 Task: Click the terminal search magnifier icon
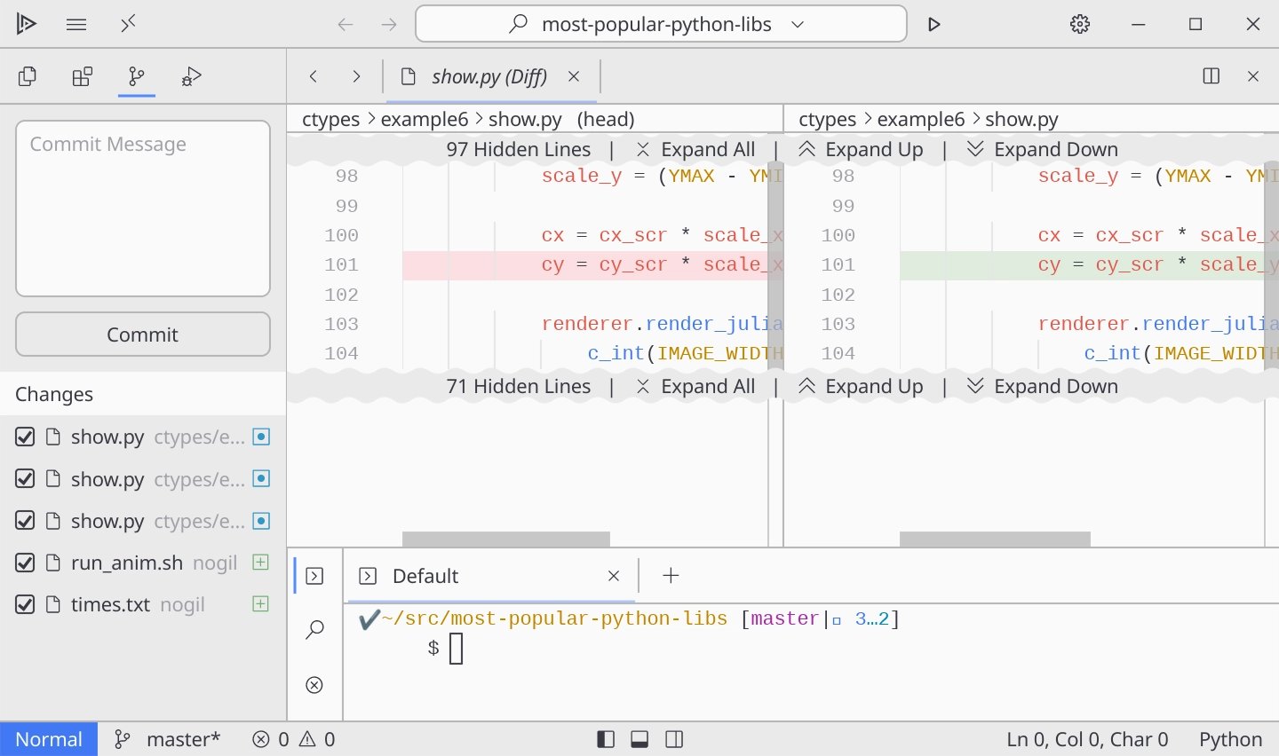tap(314, 630)
